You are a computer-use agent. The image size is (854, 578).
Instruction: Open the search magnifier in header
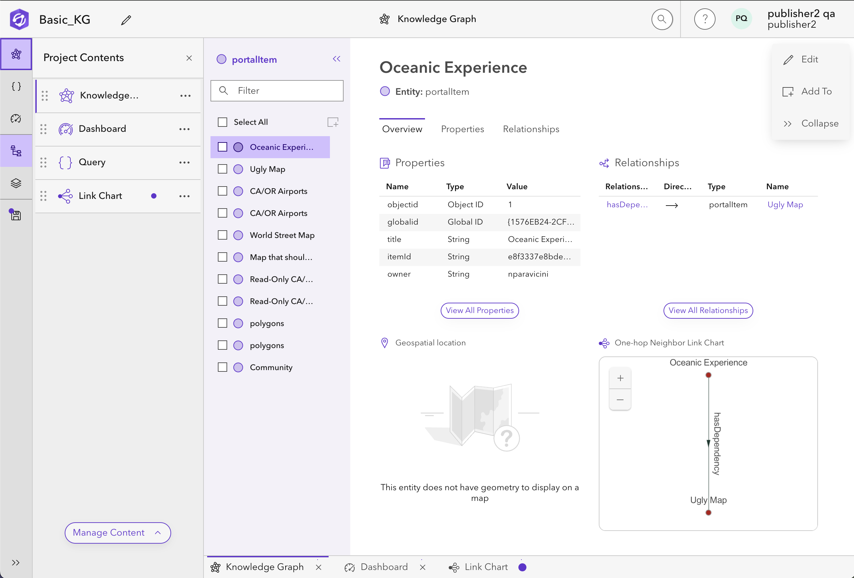[662, 19]
